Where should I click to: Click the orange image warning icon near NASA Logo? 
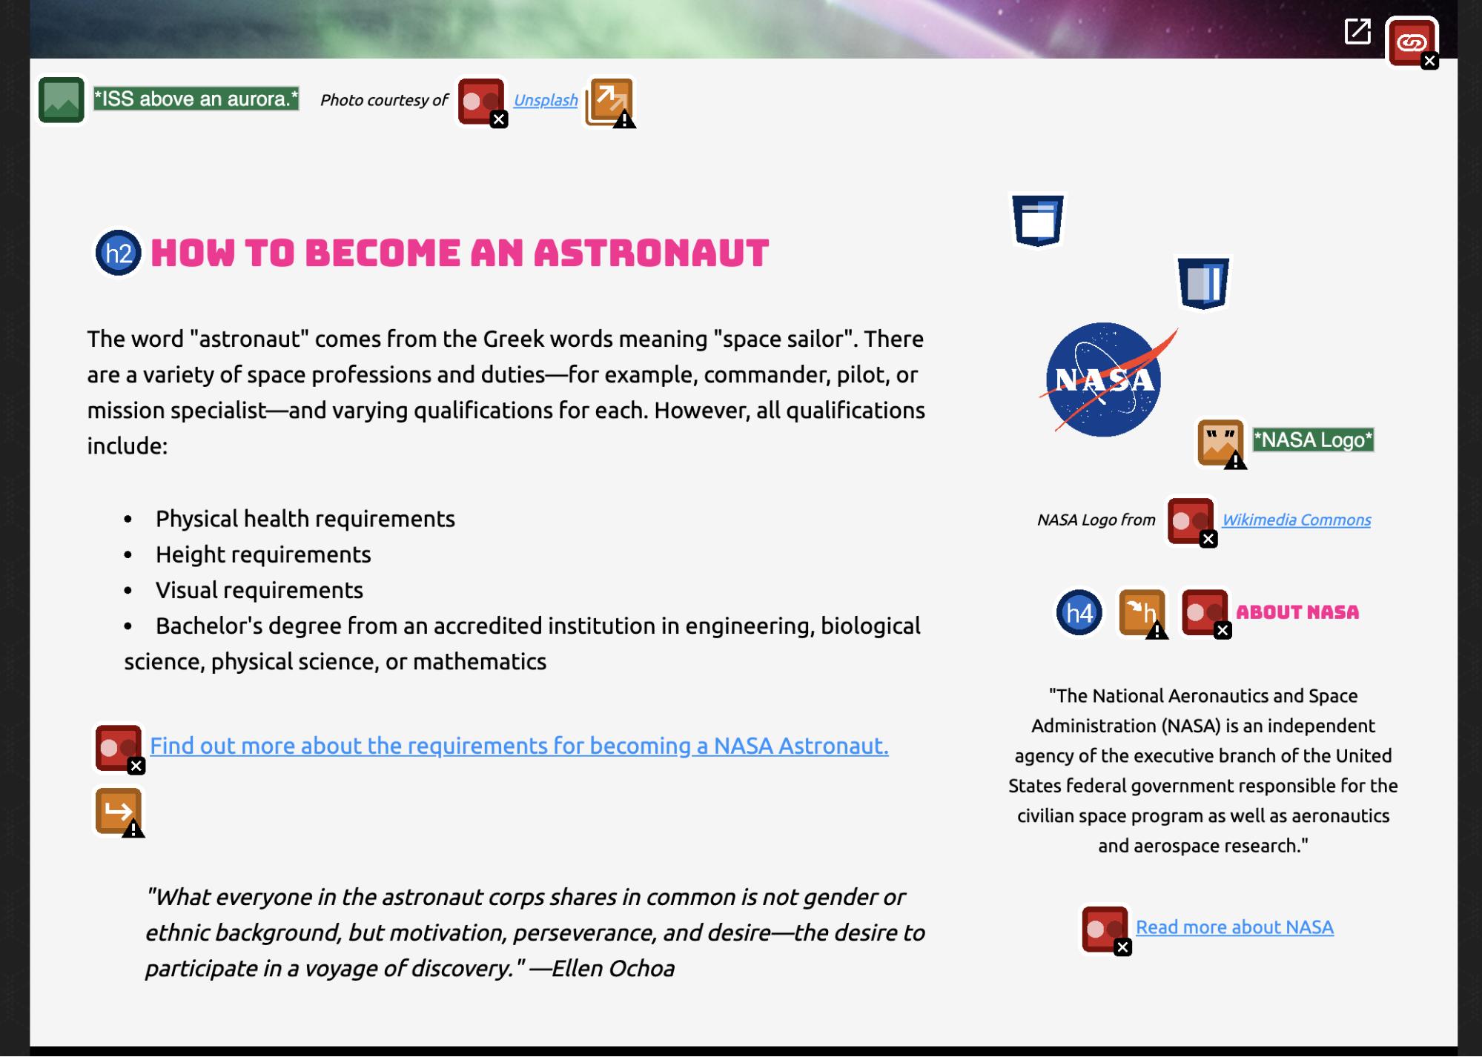click(1220, 443)
